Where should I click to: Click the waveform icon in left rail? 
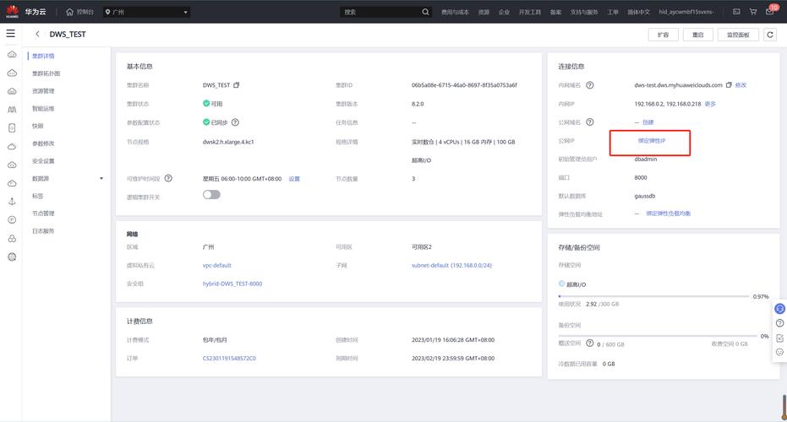click(x=12, y=109)
